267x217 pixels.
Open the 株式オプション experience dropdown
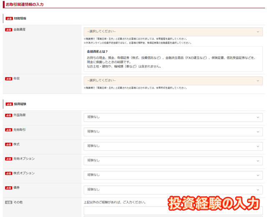click(173, 175)
